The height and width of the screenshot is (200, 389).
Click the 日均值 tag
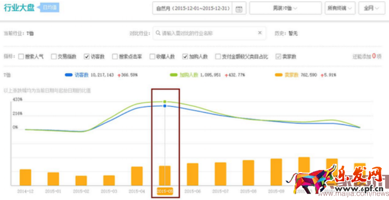tap(49, 8)
